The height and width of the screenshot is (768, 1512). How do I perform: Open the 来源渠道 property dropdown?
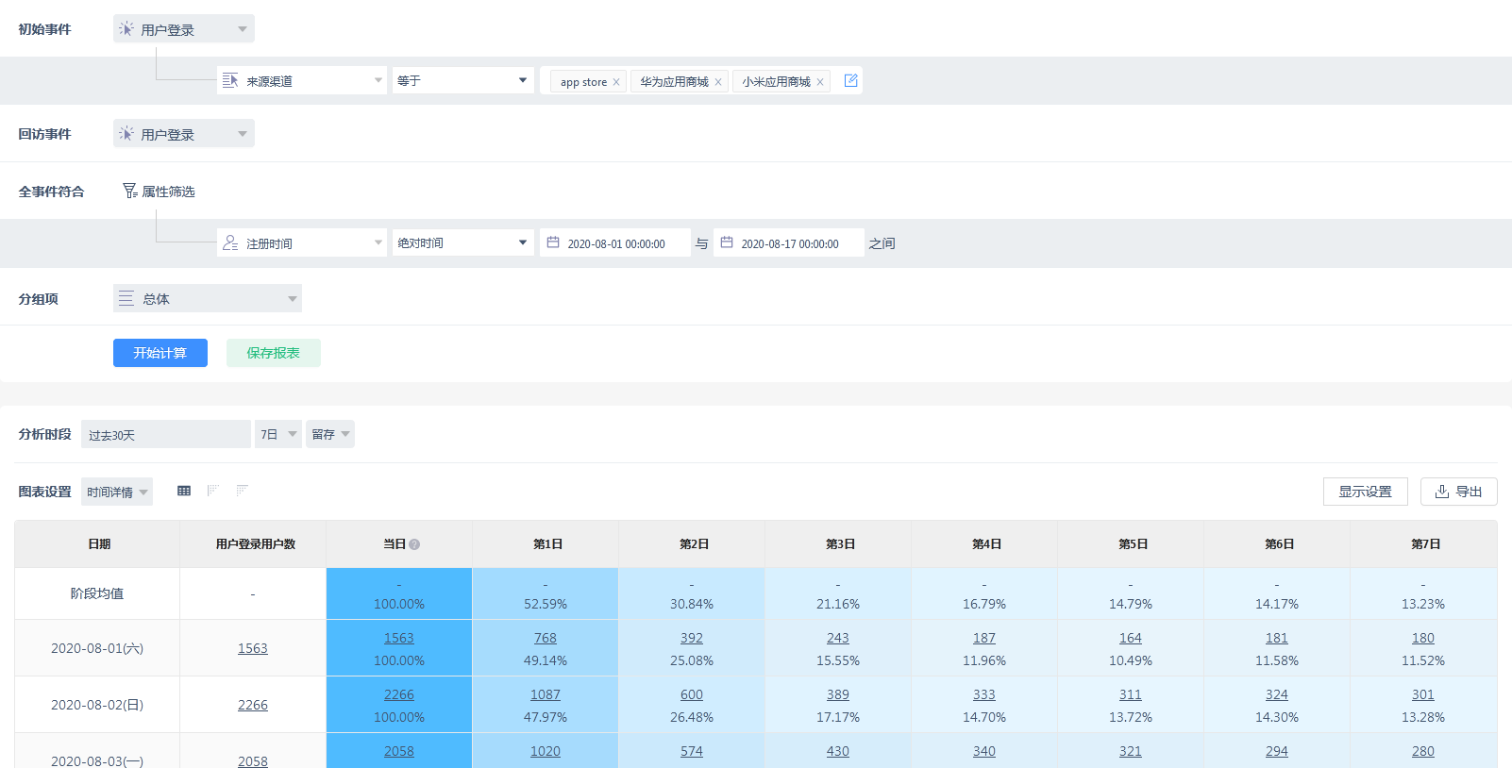click(x=302, y=81)
